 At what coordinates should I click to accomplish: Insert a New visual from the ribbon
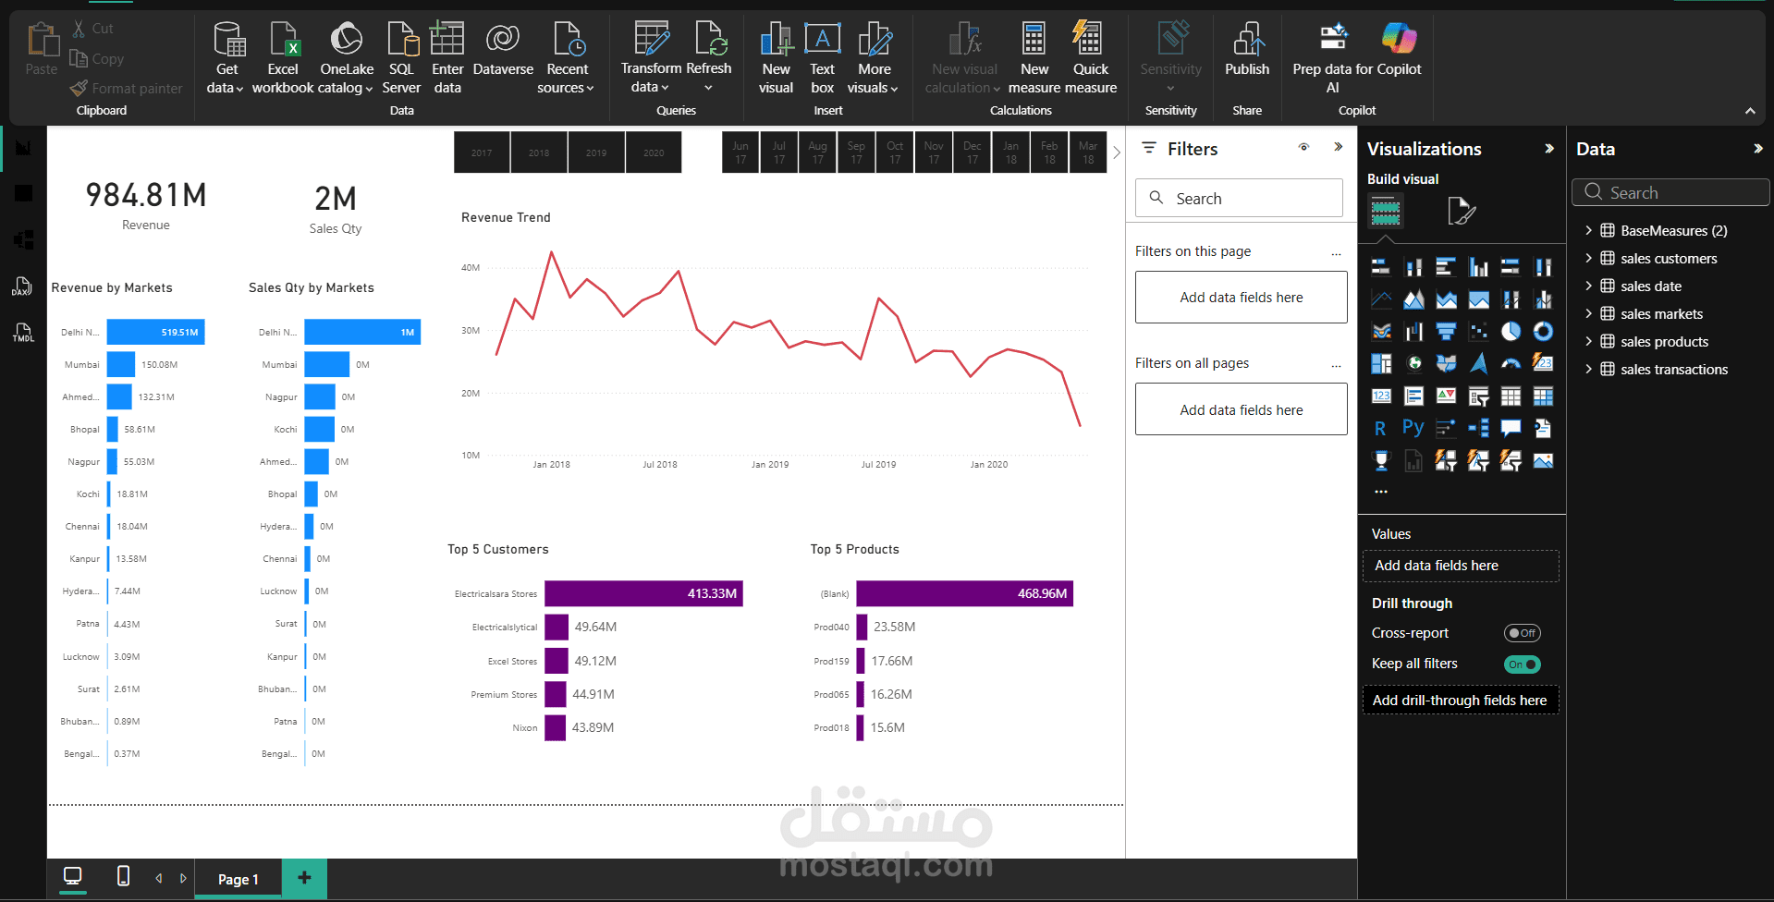pos(777,57)
